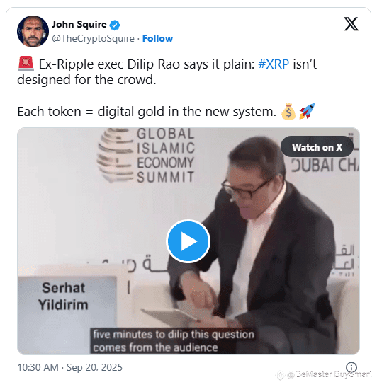Click the video subtitle caption text
Viewport: 377px width, 387px height.
coord(173,341)
